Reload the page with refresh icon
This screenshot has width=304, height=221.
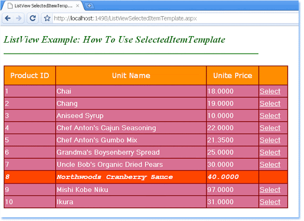tap(33, 18)
